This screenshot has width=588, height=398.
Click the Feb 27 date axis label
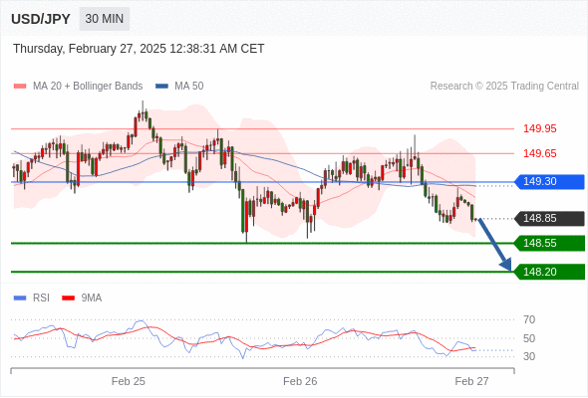point(471,381)
